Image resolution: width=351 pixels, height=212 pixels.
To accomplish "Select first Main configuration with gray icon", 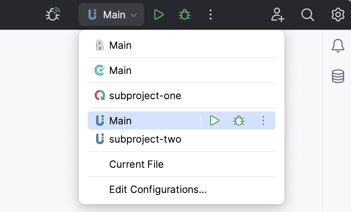I will tap(120, 45).
